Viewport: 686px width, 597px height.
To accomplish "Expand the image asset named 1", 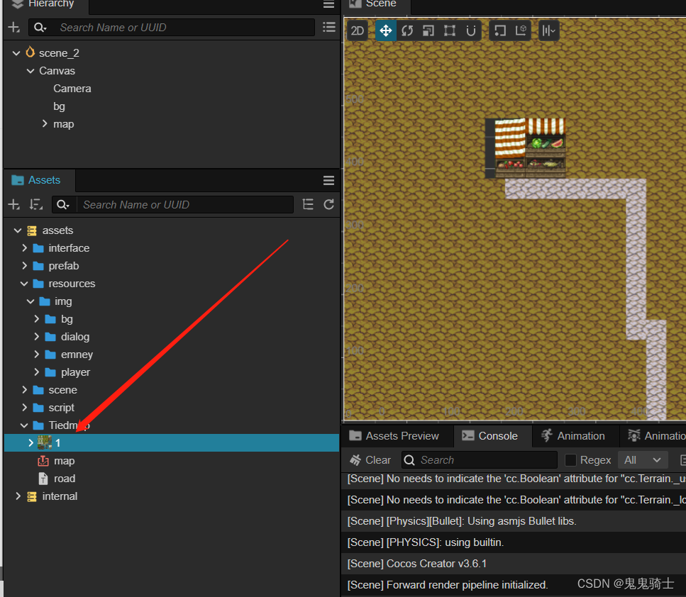I will 31,443.
